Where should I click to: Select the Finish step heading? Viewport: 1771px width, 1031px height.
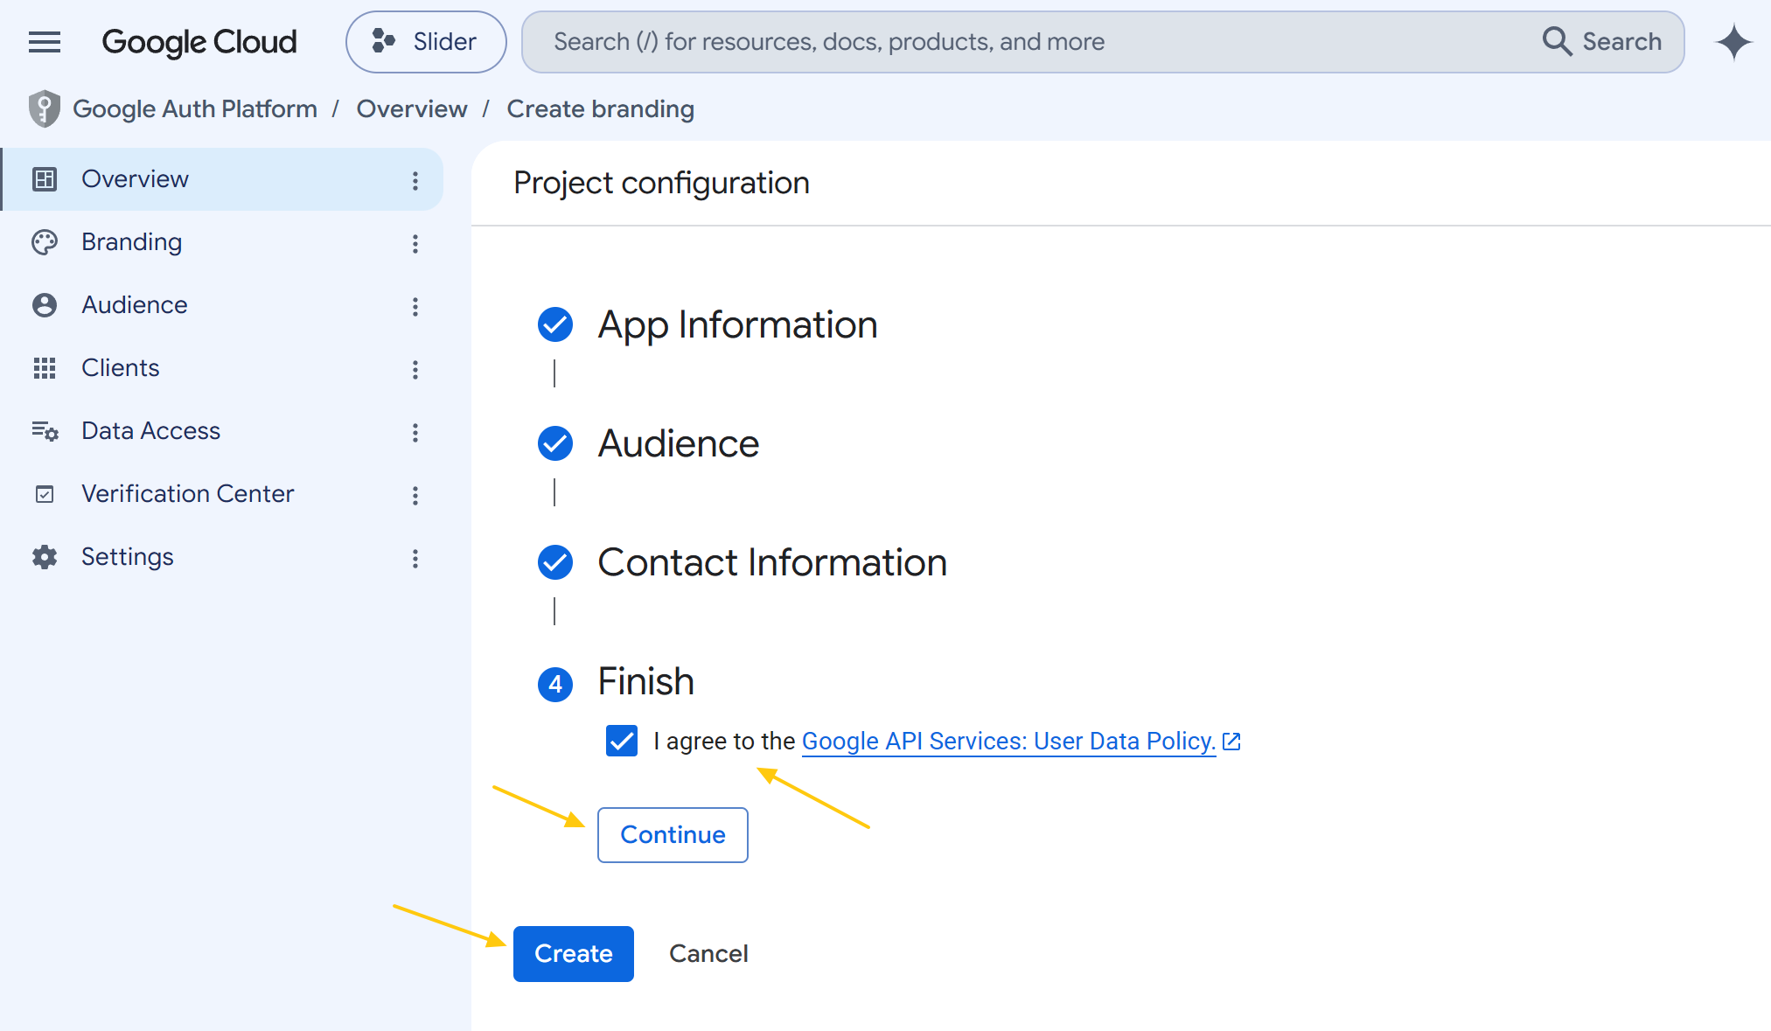(646, 681)
